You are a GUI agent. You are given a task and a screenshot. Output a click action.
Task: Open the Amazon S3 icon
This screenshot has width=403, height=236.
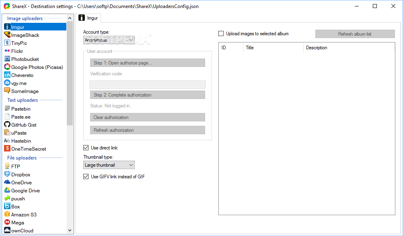(x=7, y=214)
